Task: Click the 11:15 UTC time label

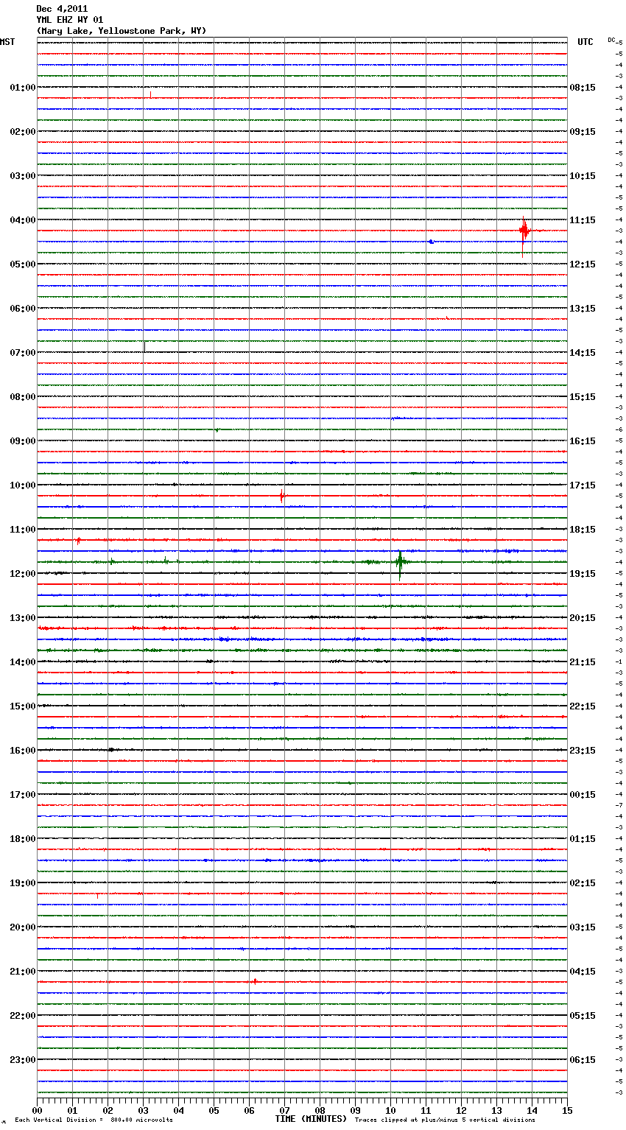Action: (583, 220)
